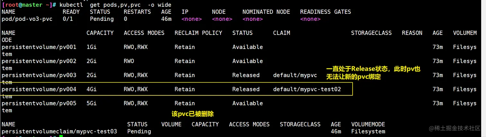The width and height of the screenshot is (486, 137).
Task: Select persistentvolume/pv005 name
Action: [x=39, y=103]
